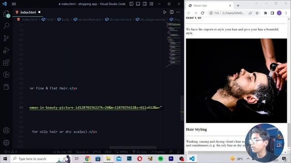Click the editor vertical scrollbar

tap(182, 108)
